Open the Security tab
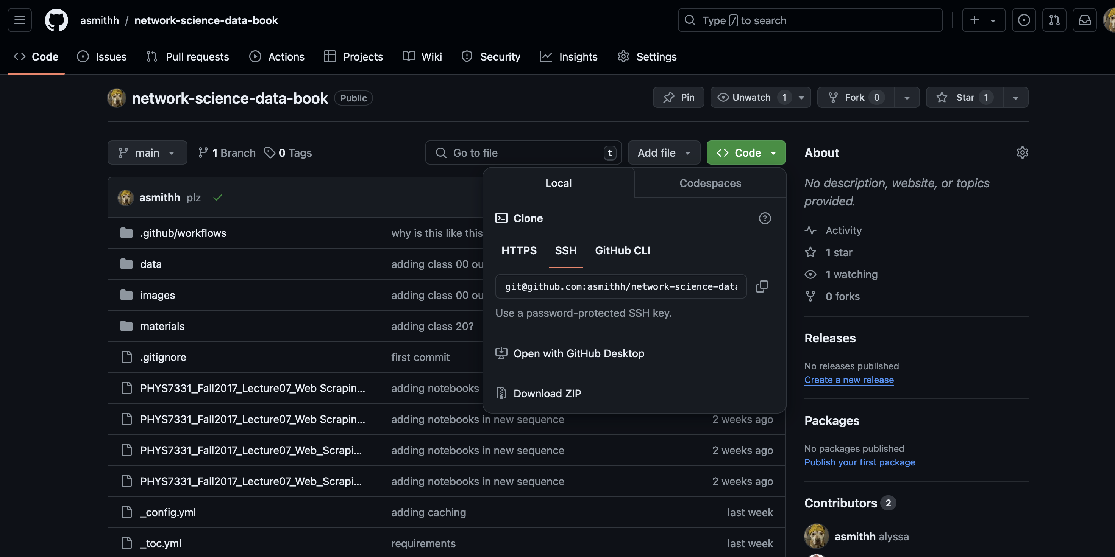The image size is (1115, 557). (x=491, y=57)
